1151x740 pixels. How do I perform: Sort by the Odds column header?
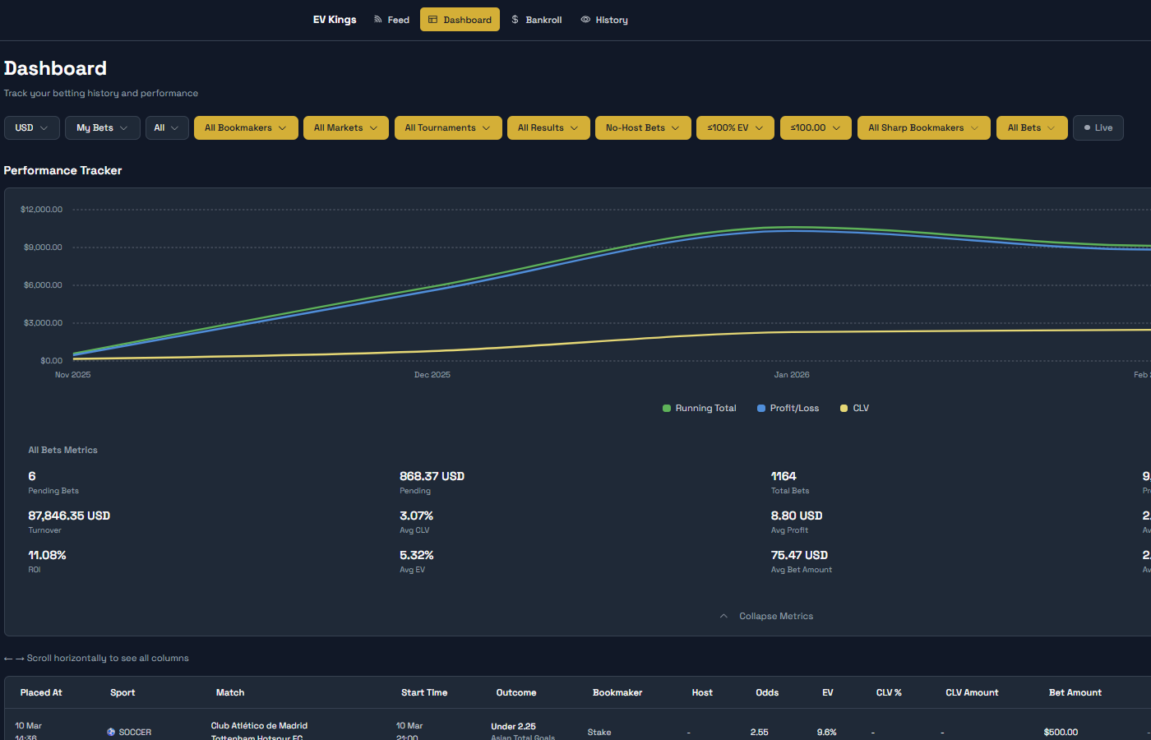767,693
